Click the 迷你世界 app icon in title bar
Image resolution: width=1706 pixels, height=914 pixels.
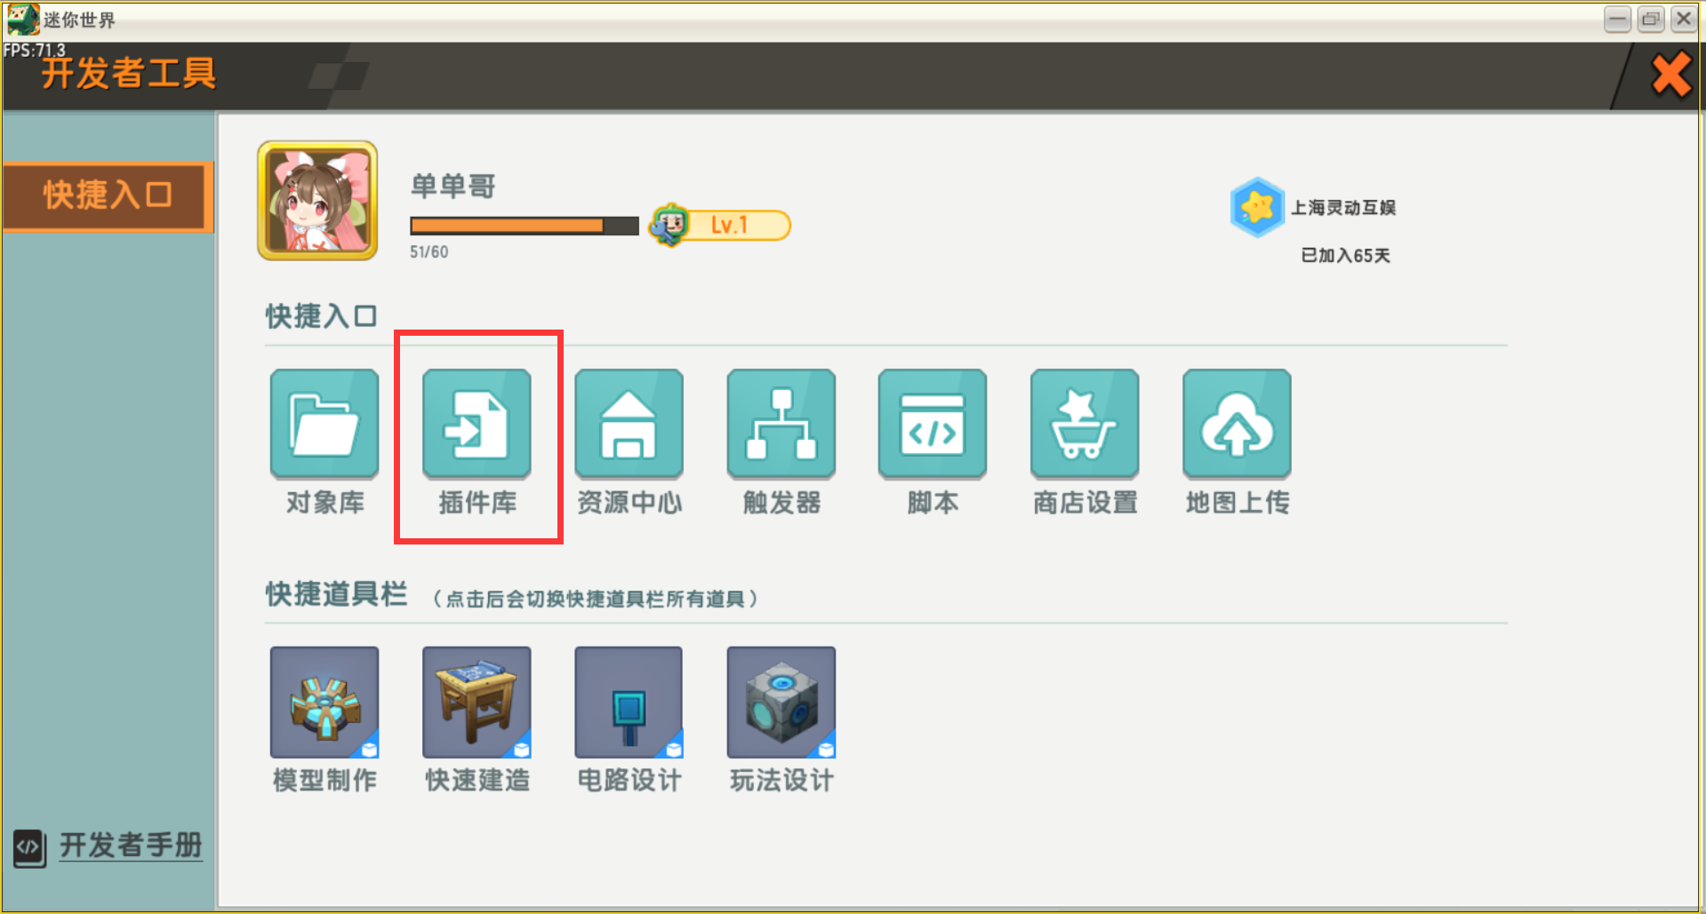click(x=23, y=19)
